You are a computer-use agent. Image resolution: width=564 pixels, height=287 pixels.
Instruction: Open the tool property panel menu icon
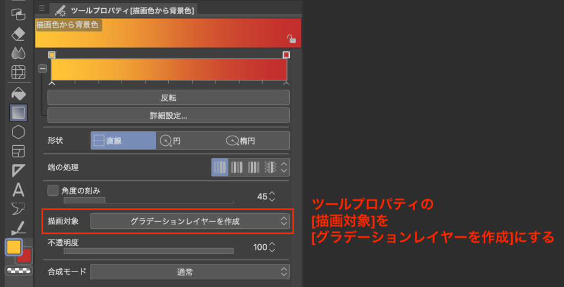[x=42, y=8]
